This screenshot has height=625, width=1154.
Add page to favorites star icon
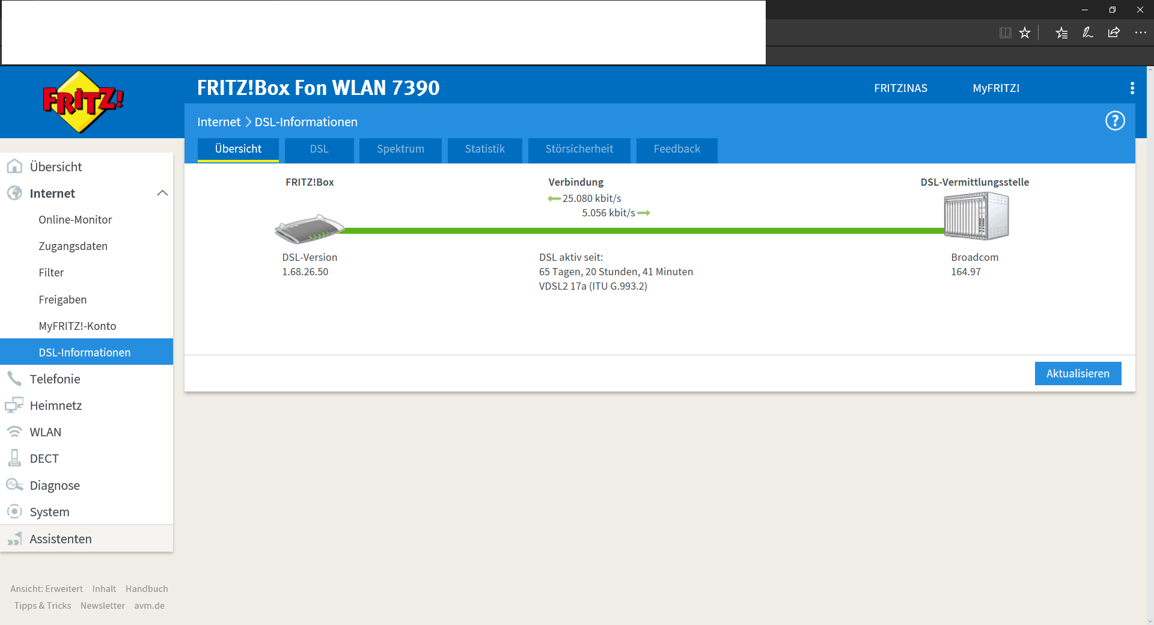[1025, 33]
